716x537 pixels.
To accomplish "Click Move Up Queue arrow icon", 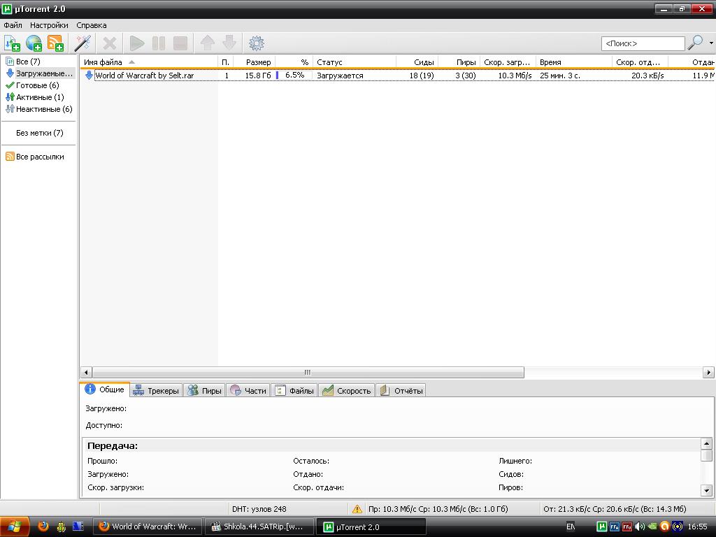I will pos(208,43).
